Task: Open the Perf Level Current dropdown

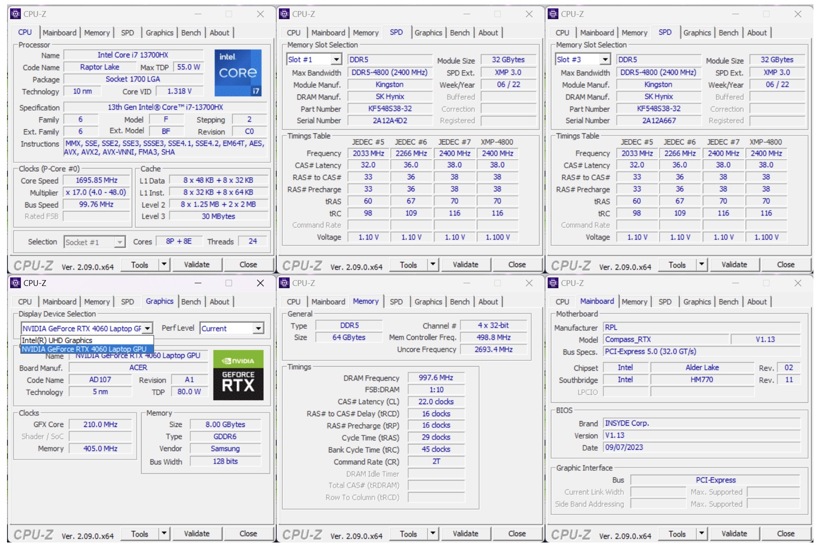Action: click(x=258, y=328)
